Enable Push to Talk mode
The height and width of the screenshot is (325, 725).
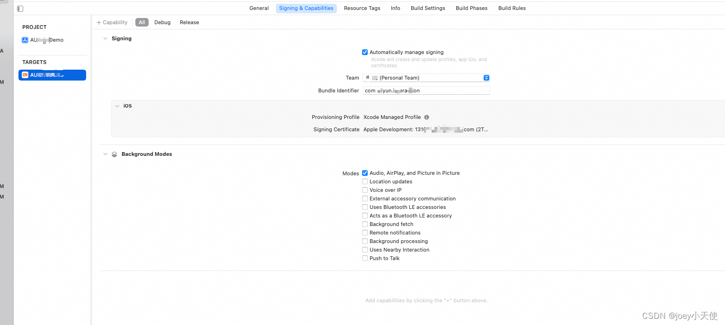point(365,258)
